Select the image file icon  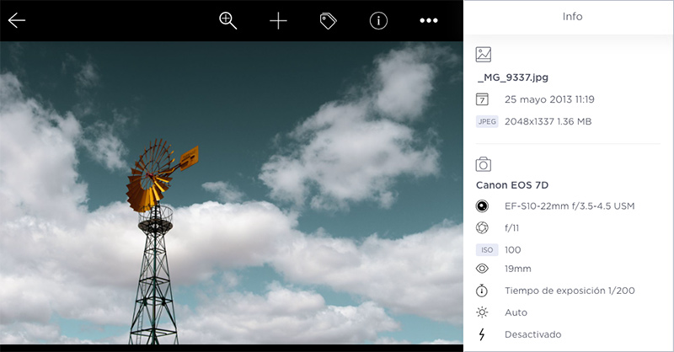click(483, 55)
